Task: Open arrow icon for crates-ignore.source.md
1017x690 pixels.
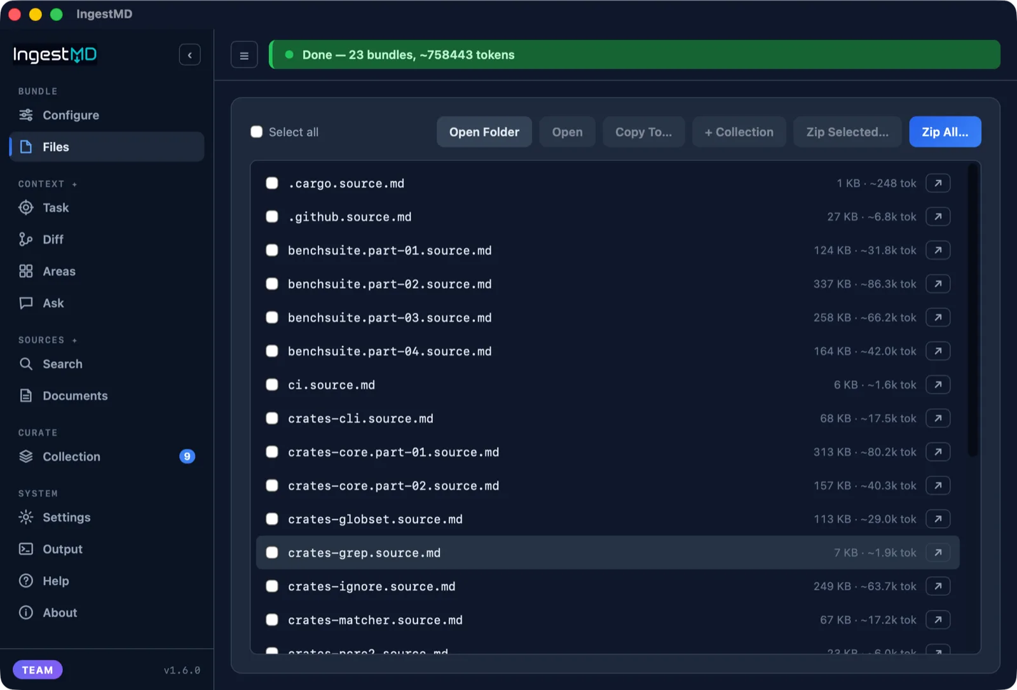Action: click(938, 586)
